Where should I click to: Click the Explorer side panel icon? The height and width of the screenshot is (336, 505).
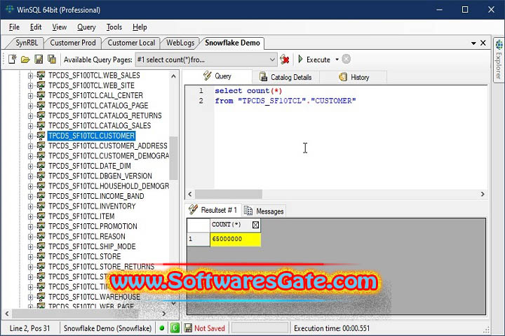coord(499,45)
